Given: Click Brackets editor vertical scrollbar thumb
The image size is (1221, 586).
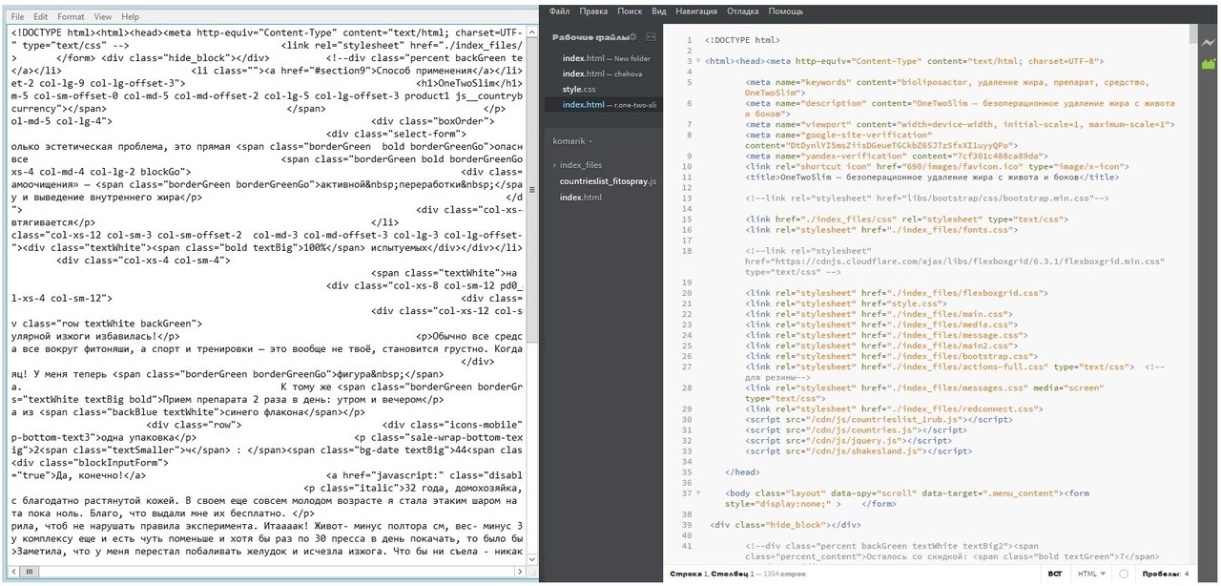Looking at the screenshot, I should (1193, 35).
